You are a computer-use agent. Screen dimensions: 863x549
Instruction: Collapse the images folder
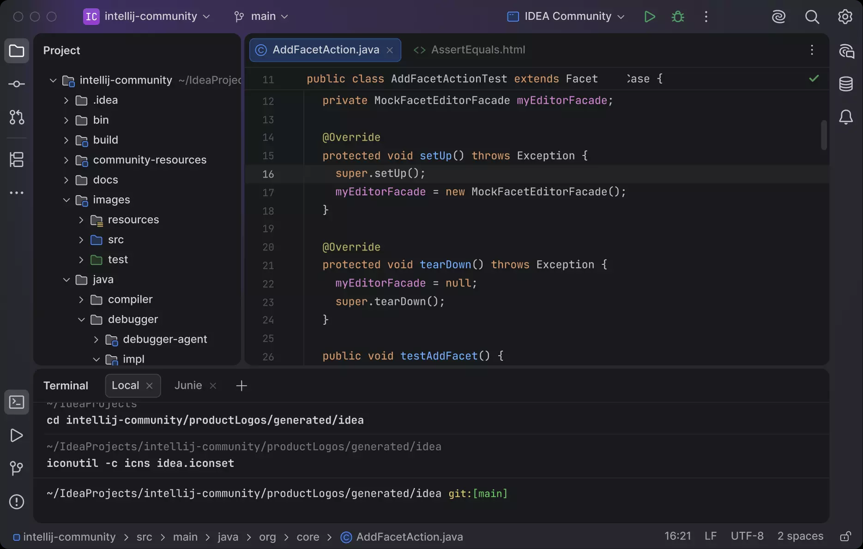[x=66, y=199]
